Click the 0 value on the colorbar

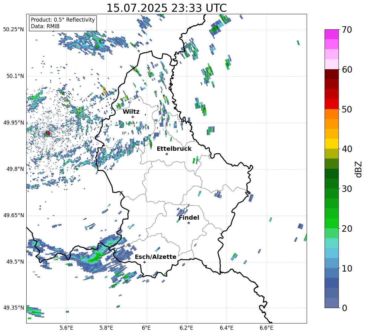(344, 308)
